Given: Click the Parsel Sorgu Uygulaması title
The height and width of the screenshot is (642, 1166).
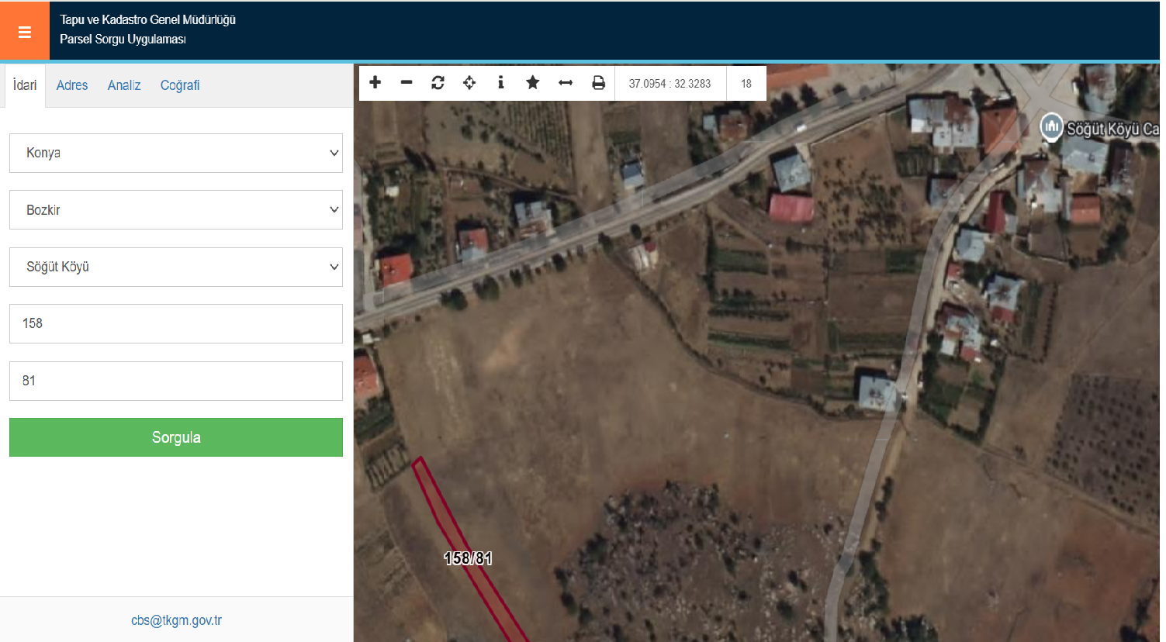Looking at the screenshot, I should point(123,40).
